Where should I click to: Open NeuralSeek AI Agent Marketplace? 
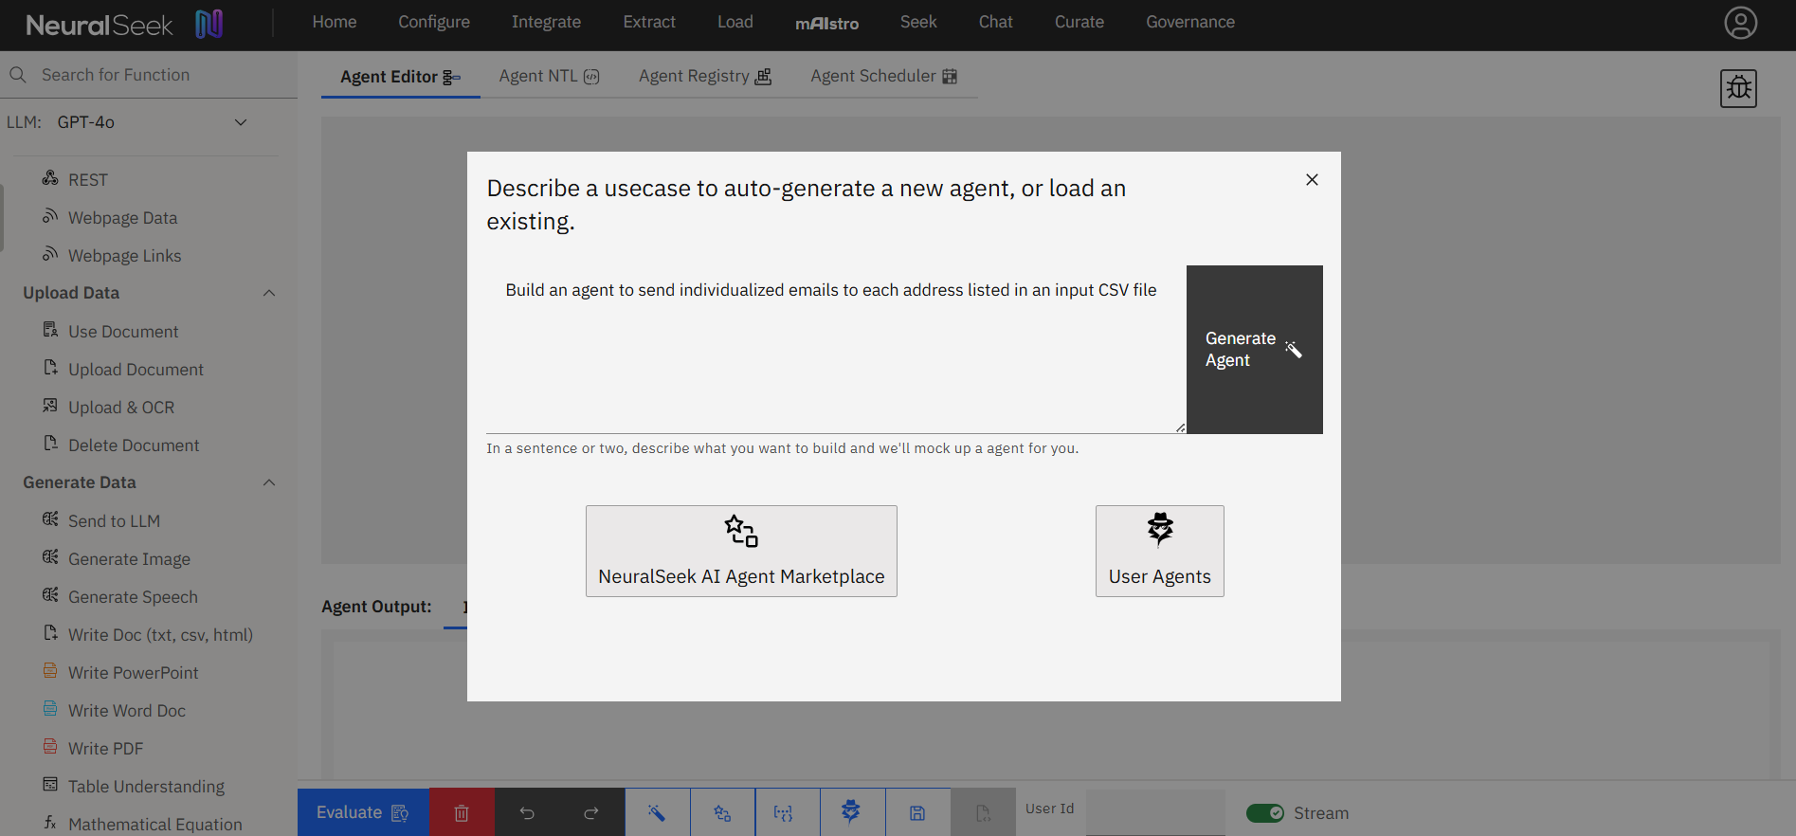click(x=741, y=551)
